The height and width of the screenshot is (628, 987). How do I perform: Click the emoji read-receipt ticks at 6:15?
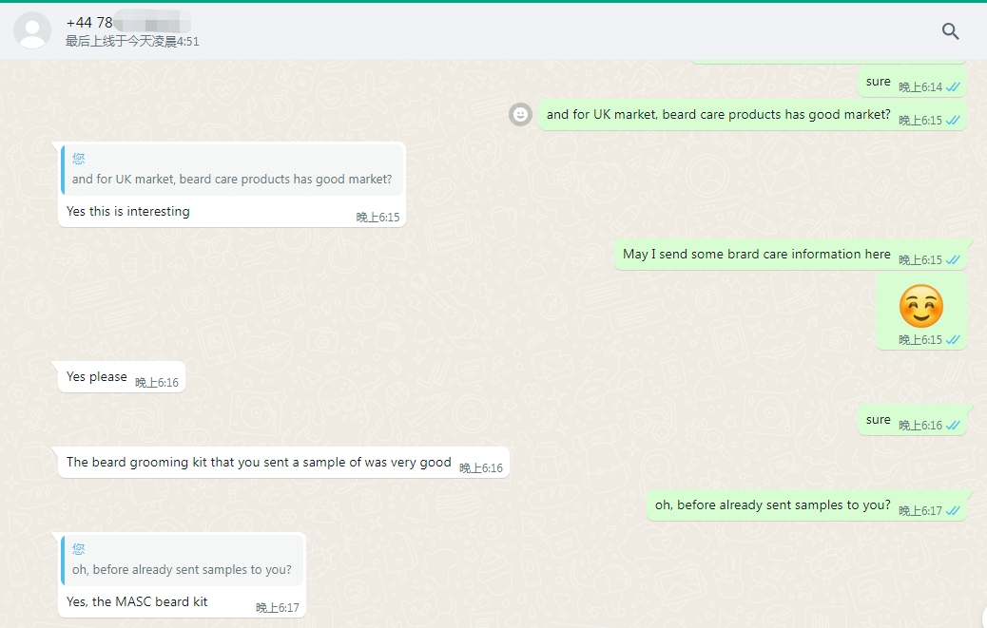point(953,340)
